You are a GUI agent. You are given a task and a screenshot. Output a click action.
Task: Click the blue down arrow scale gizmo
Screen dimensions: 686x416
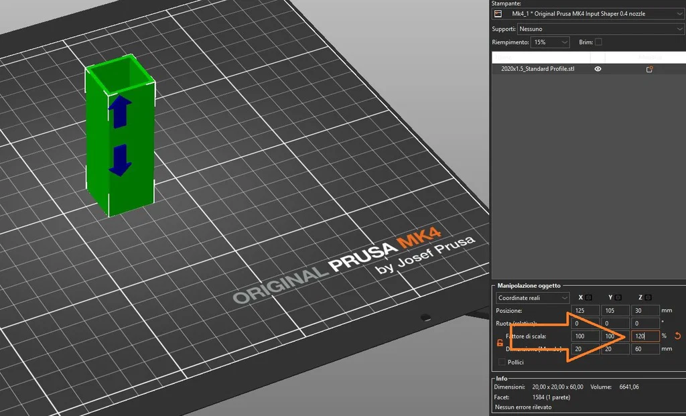pyautogui.click(x=120, y=160)
